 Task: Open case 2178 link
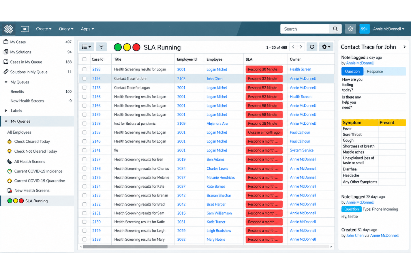96,88
